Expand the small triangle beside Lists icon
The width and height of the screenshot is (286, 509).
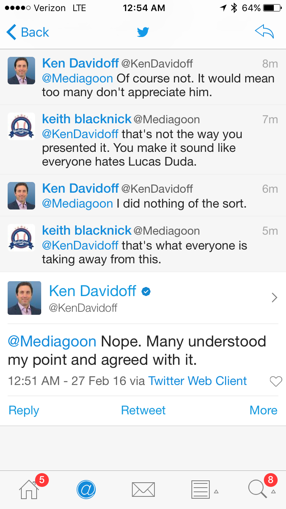pyautogui.click(x=216, y=491)
